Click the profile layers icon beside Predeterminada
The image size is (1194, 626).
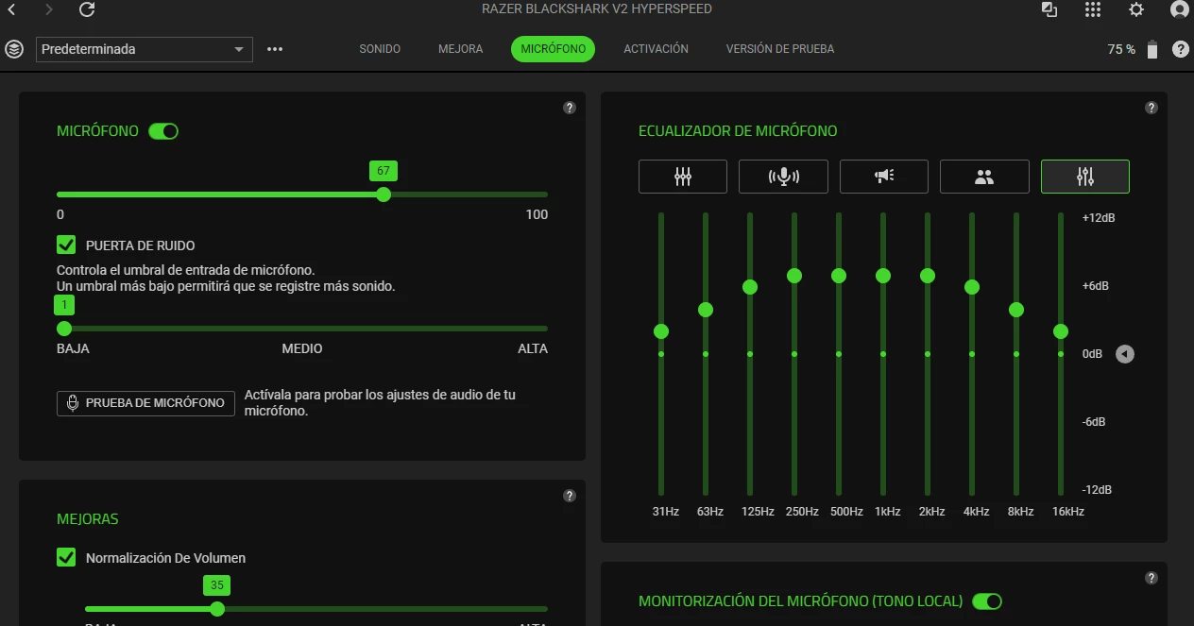(x=13, y=49)
